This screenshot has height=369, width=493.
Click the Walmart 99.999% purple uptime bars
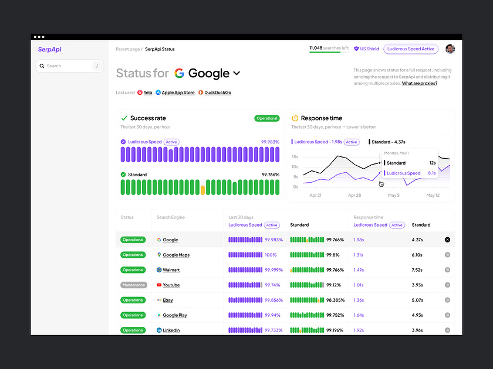245,270
